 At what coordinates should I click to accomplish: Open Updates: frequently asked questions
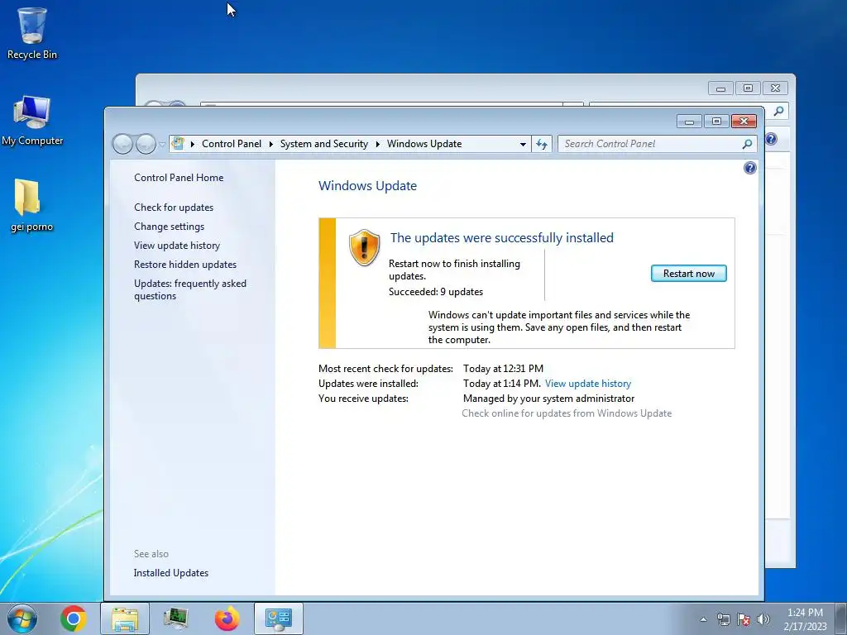(x=190, y=289)
